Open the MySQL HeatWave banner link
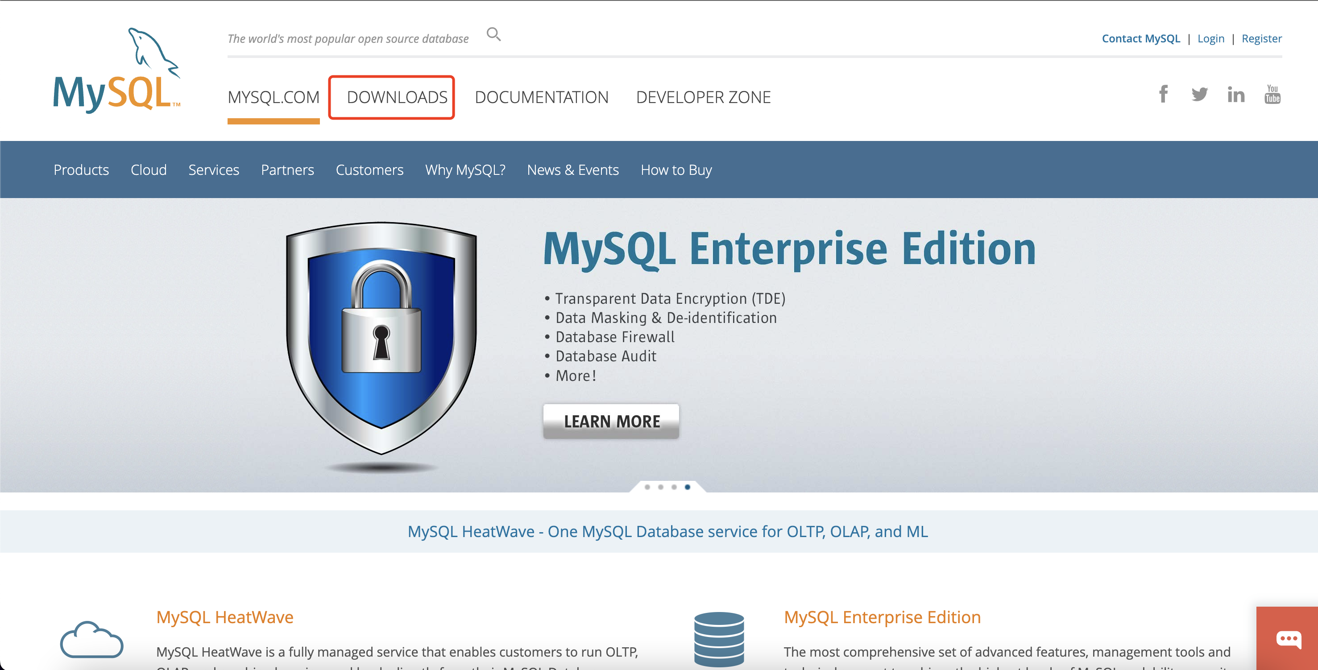The image size is (1318, 670). click(667, 531)
